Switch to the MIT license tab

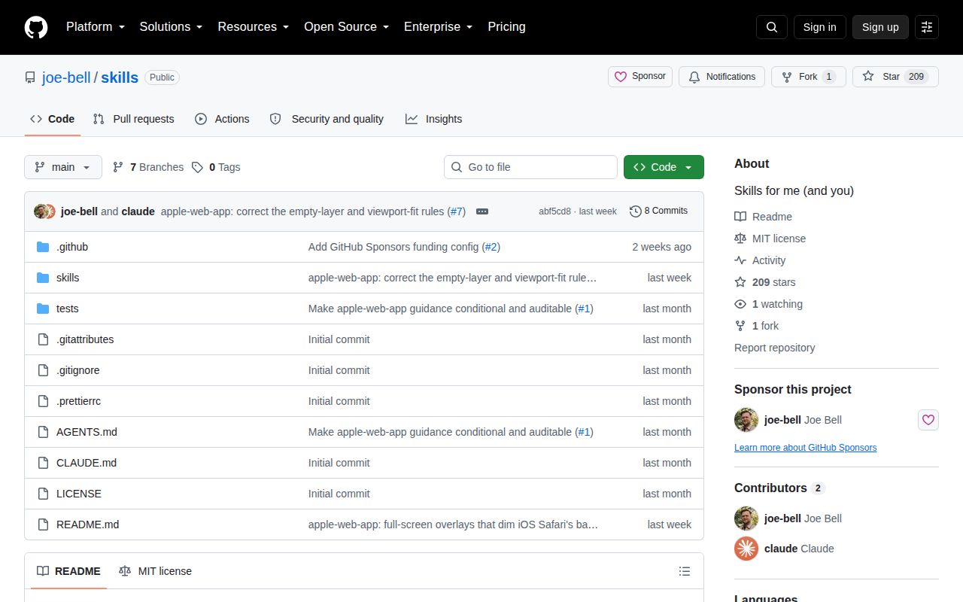pos(155,571)
